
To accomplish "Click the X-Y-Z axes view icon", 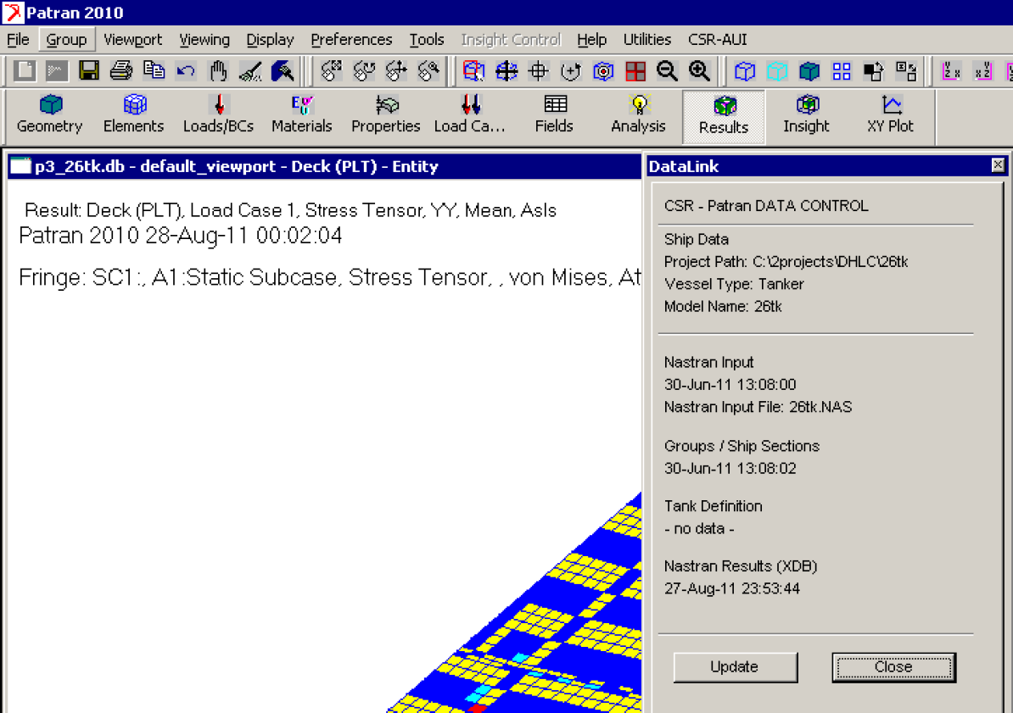I will click(x=983, y=70).
